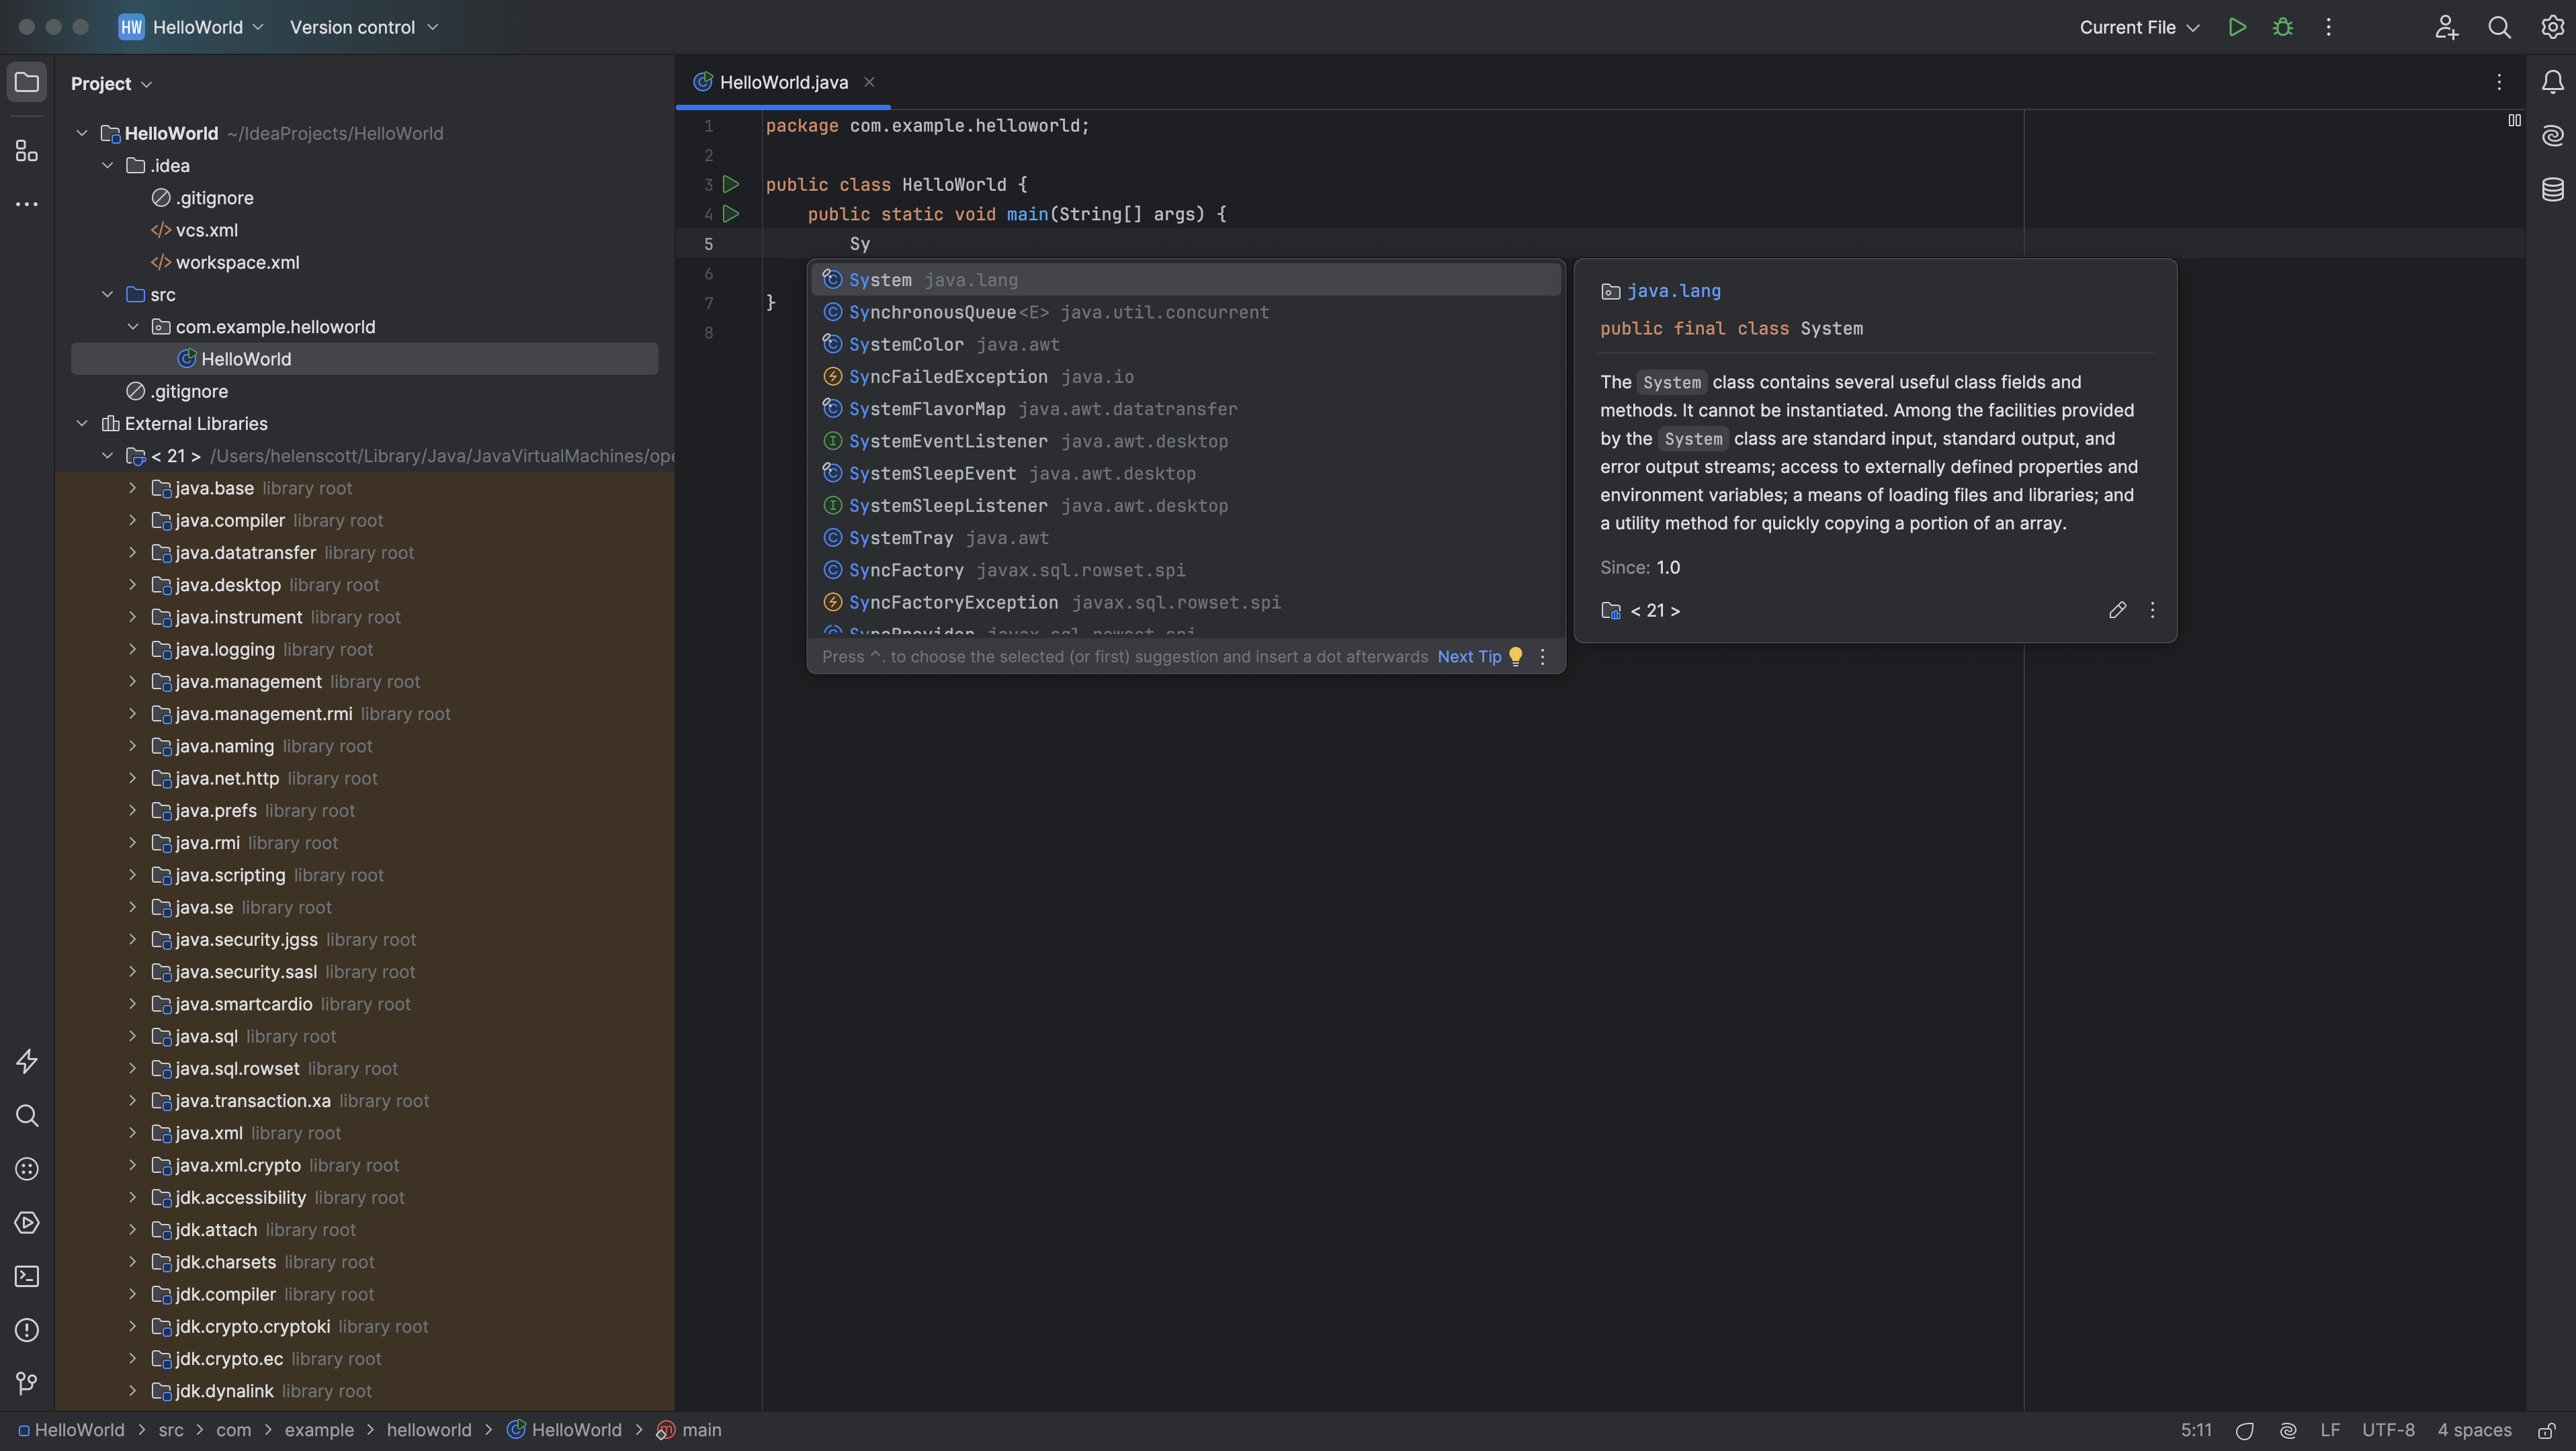Run the application with the green play button
The image size is (2576, 1451).
[2238, 27]
